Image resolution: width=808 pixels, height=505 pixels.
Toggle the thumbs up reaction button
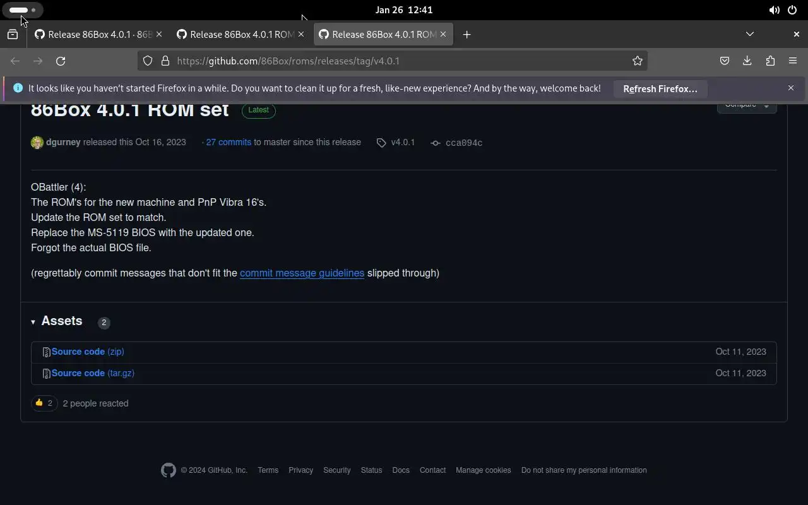(44, 403)
